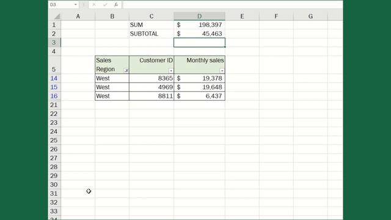Screen dimensions: 391x220
Task: Select the active empty cell D3
Action: [x=200, y=43]
